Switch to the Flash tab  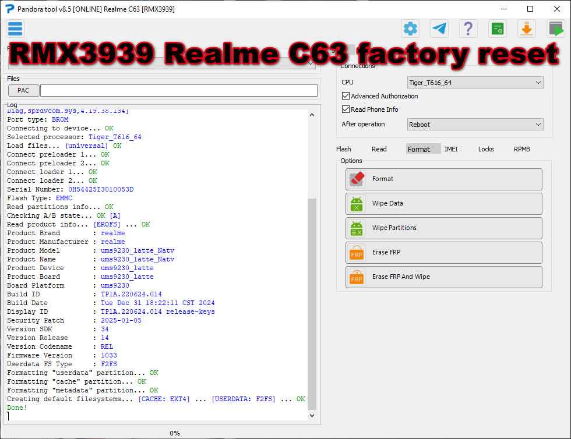click(x=343, y=149)
